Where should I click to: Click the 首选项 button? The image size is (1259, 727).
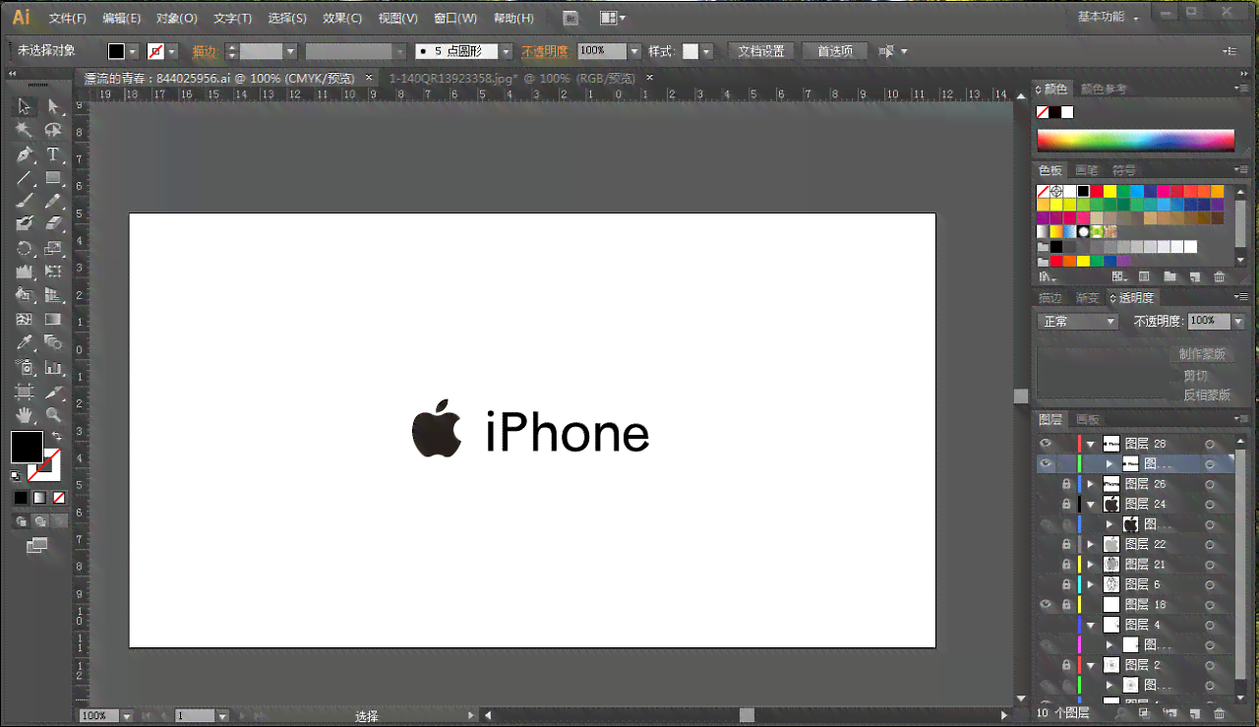click(x=835, y=51)
